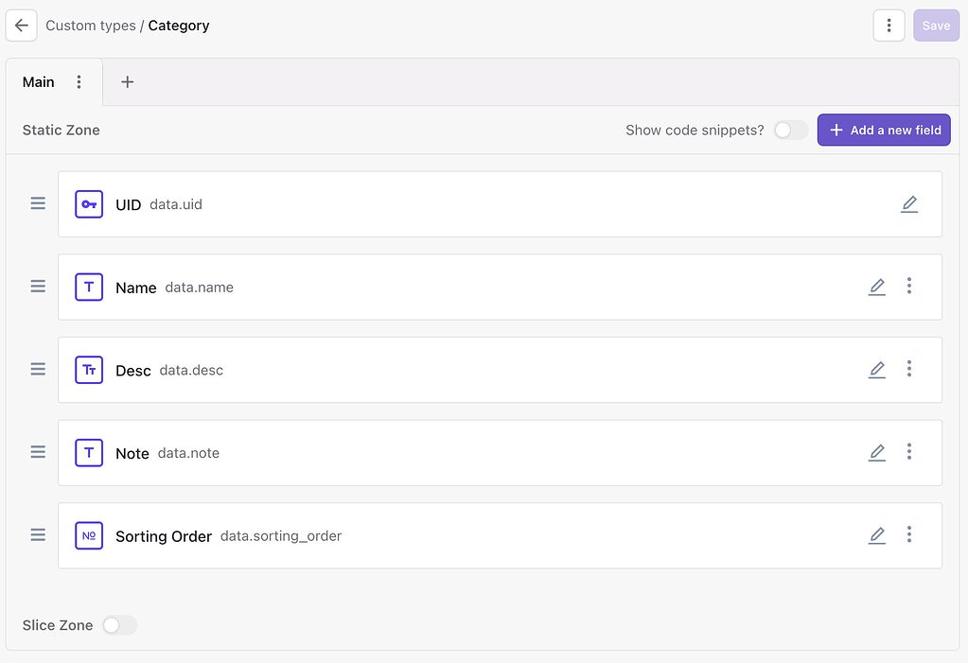Screen dimensions: 968x663
Task: Click the edit pencil for Note field
Action: (877, 453)
